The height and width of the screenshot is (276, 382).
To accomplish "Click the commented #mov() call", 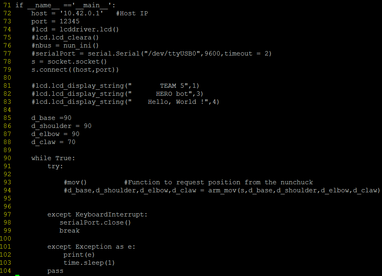I will pos(75,182).
